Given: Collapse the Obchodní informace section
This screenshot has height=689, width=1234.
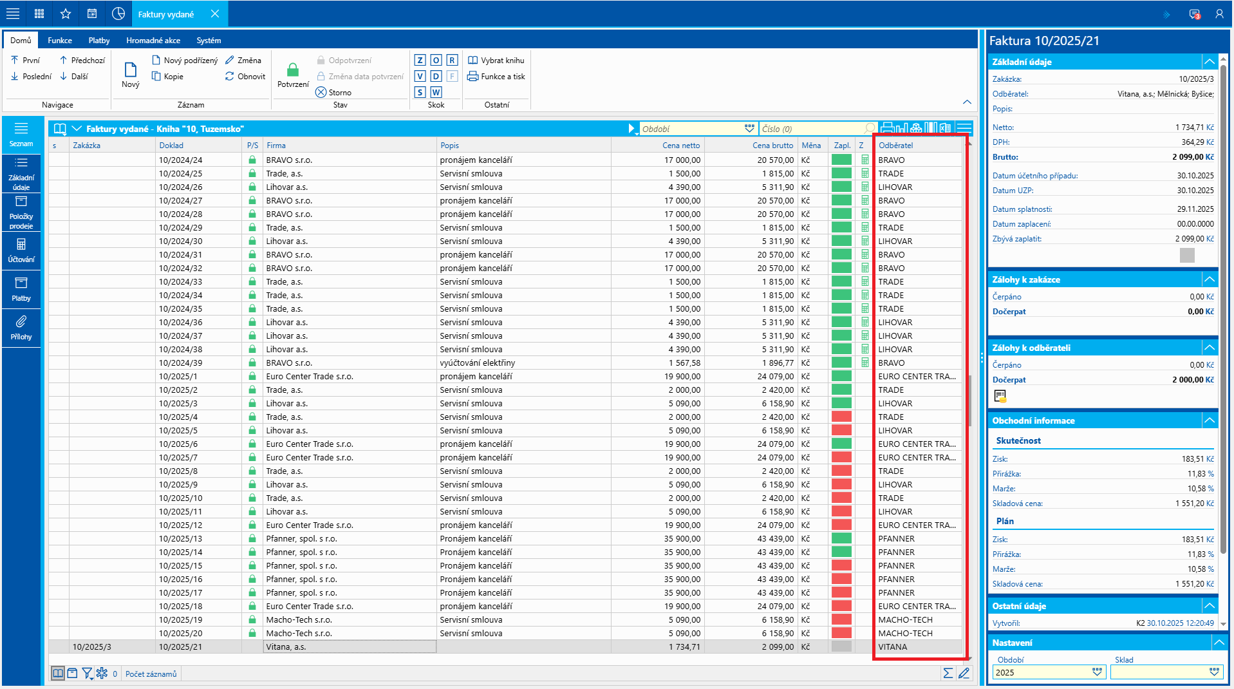Looking at the screenshot, I should click(1210, 420).
